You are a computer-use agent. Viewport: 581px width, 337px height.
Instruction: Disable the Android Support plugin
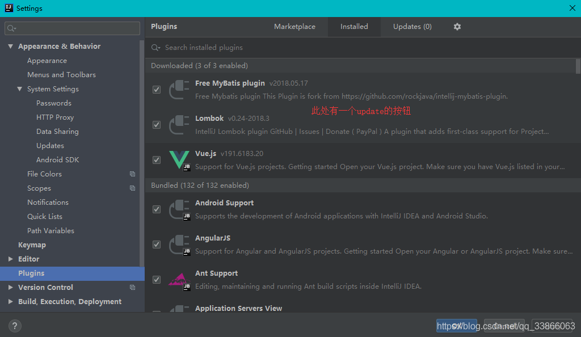click(157, 209)
